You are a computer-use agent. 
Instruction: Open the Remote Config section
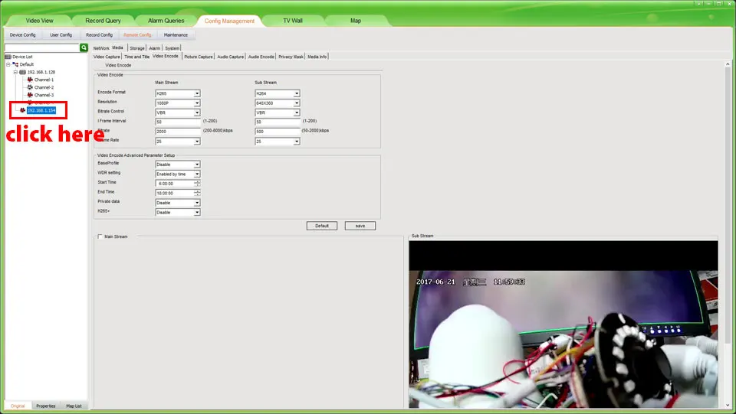click(x=137, y=34)
